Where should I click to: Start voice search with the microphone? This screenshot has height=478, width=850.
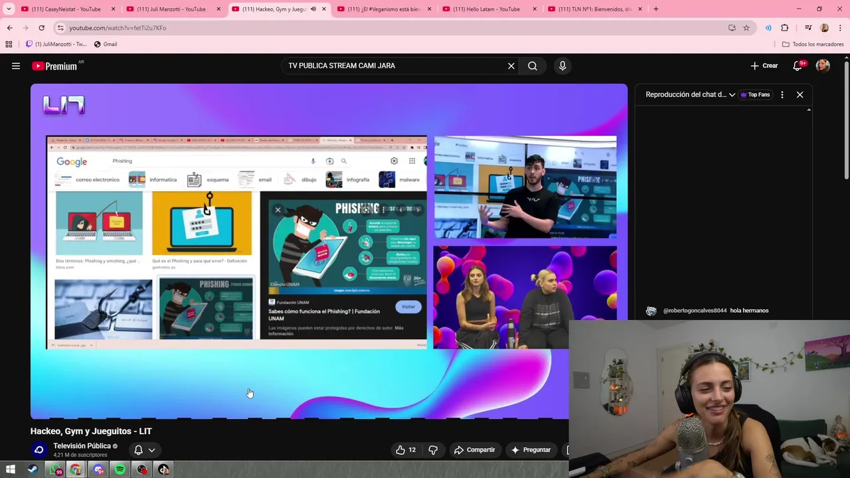pos(562,66)
